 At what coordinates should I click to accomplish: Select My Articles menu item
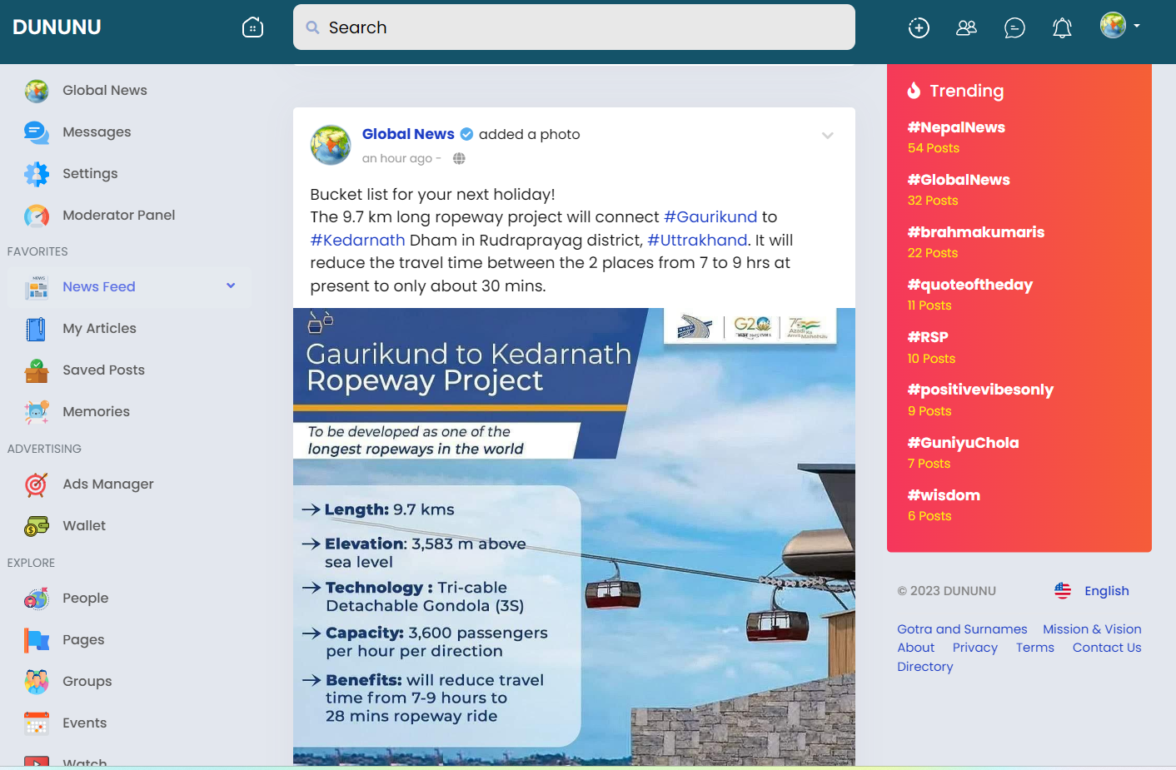99,329
